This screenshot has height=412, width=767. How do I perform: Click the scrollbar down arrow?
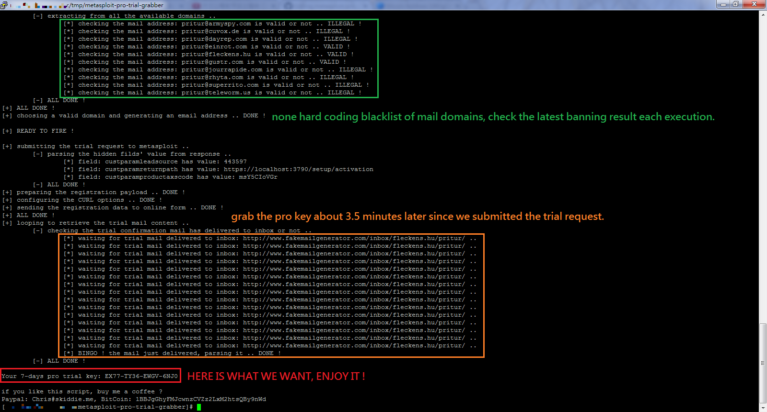pyautogui.click(x=763, y=408)
